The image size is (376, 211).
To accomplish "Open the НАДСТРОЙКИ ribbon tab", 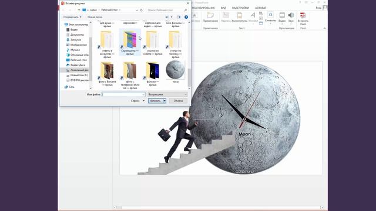I will coord(240,8).
